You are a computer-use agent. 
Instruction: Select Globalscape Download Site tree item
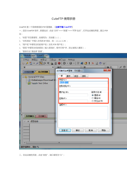[x=43, y=80]
